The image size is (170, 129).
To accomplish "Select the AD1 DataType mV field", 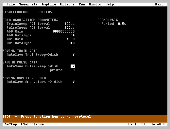I will click(72, 43).
